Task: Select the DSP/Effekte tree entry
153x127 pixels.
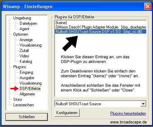Action: (30, 89)
